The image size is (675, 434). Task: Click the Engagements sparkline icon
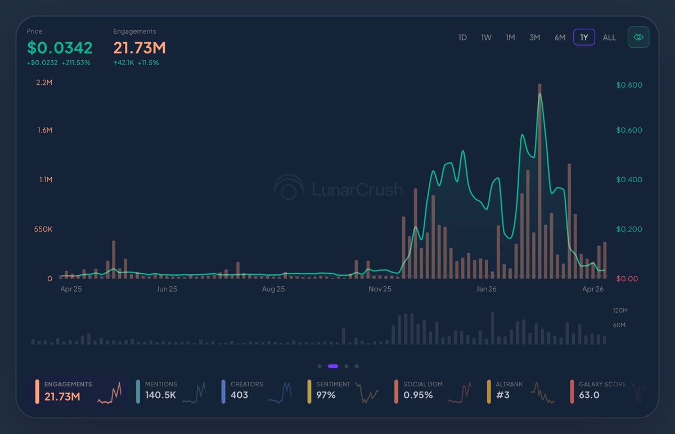pos(110,392)
